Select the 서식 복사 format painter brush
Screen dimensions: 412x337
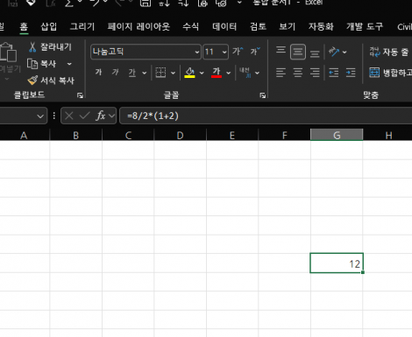coord(32,81)
